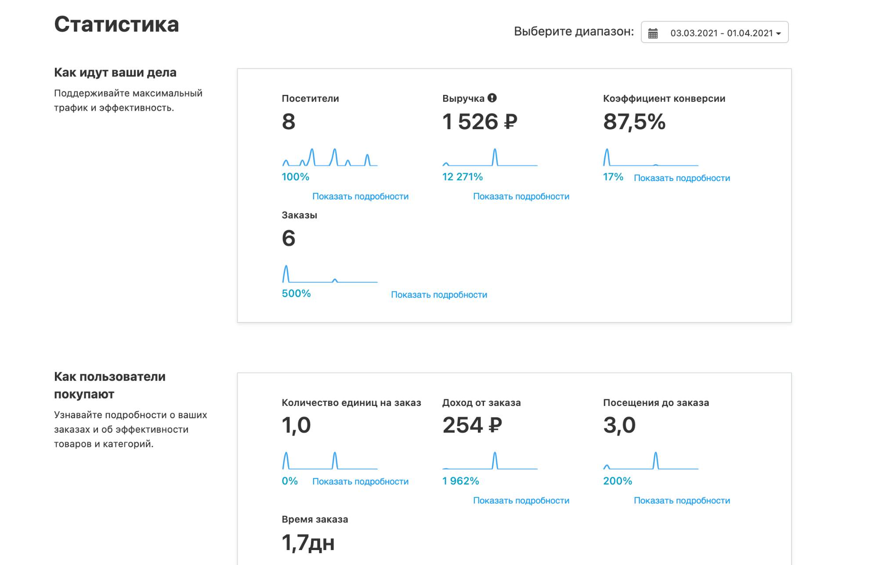Click the Заказы sparkline chart
Image resolution: width=878 pixels, height=565 pixels.
click(330, 274)
